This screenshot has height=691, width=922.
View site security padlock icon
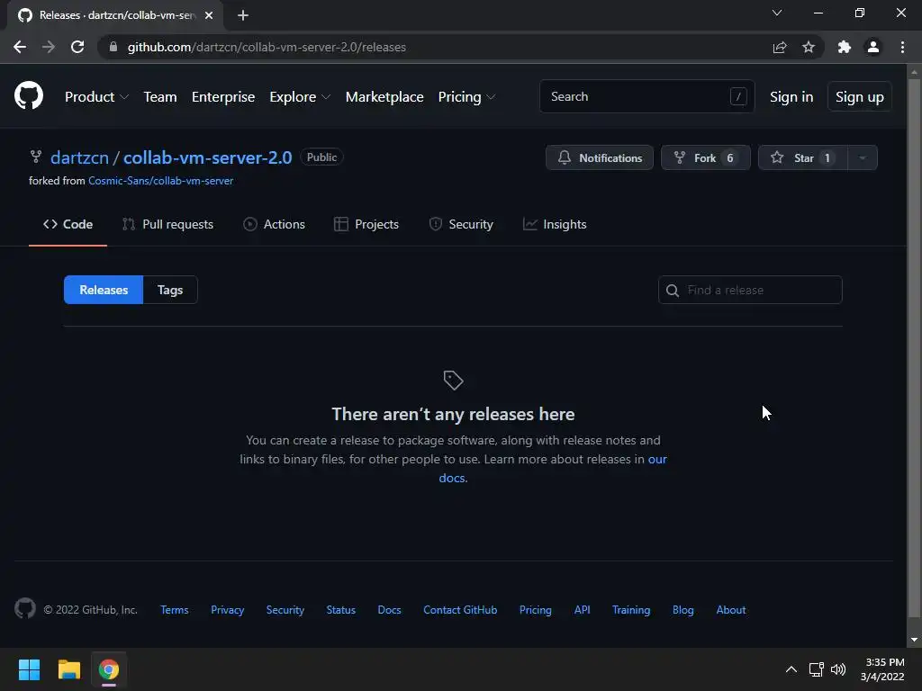click(113, 47)
